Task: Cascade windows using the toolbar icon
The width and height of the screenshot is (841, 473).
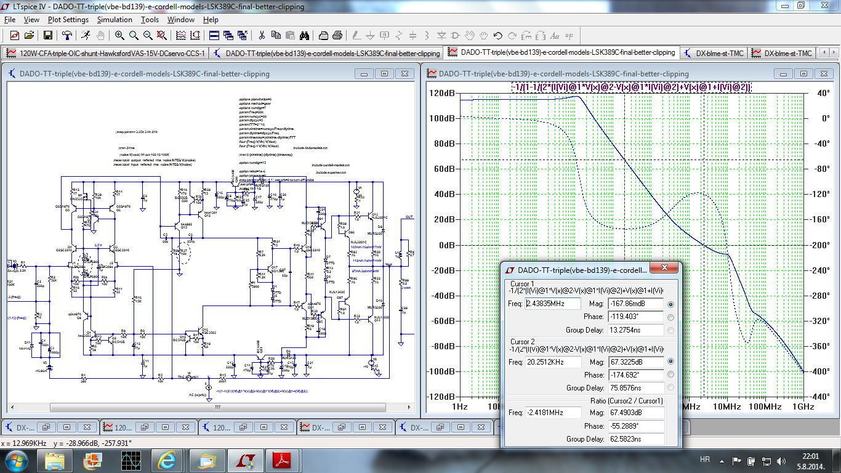Action: [x=229, y=35]
